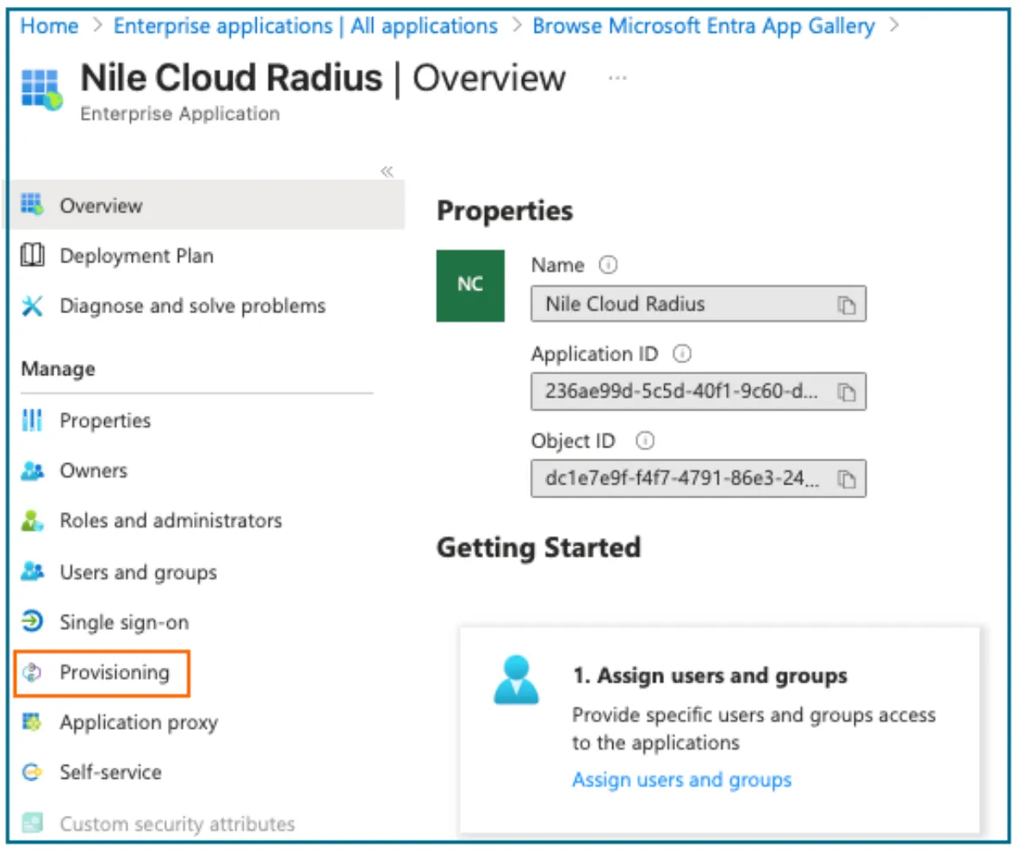Click the Provisioning cycle icon
The width and height of the screenshot is (1018, 852).
(33, 672)
